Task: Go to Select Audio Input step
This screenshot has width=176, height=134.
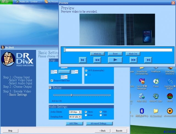Action: 20,83
